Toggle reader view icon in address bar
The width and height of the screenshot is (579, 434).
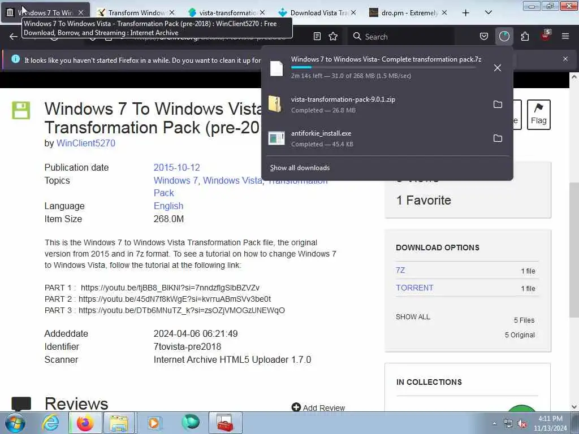click(317, 36)
